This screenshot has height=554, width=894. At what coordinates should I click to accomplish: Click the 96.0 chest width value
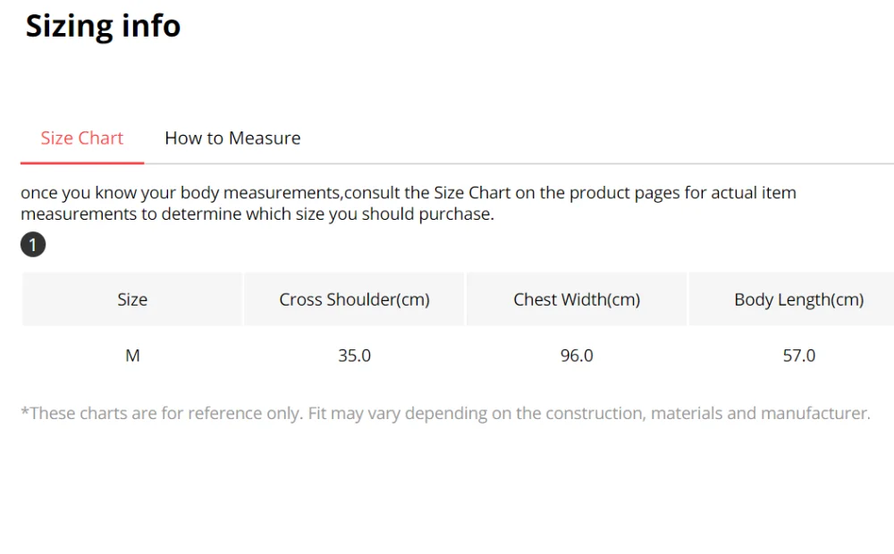(x=577, y=356)
